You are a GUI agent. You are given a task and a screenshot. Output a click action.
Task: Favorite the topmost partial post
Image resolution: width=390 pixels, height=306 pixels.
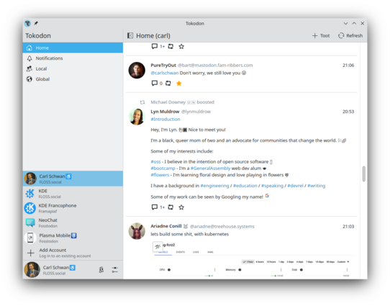181,46
